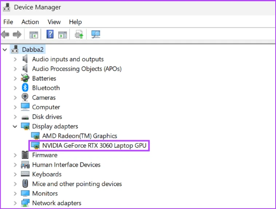The width and height of the screenshot is (276, 209).
Task: Click the Audio inputs and outputs speaker icon
Action: 25,59
